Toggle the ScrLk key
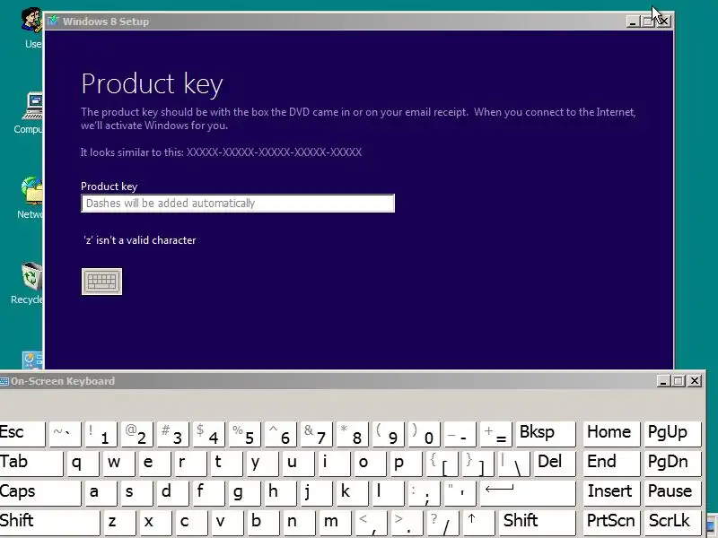This screenshot has width=718, height=538. point(672,522)
